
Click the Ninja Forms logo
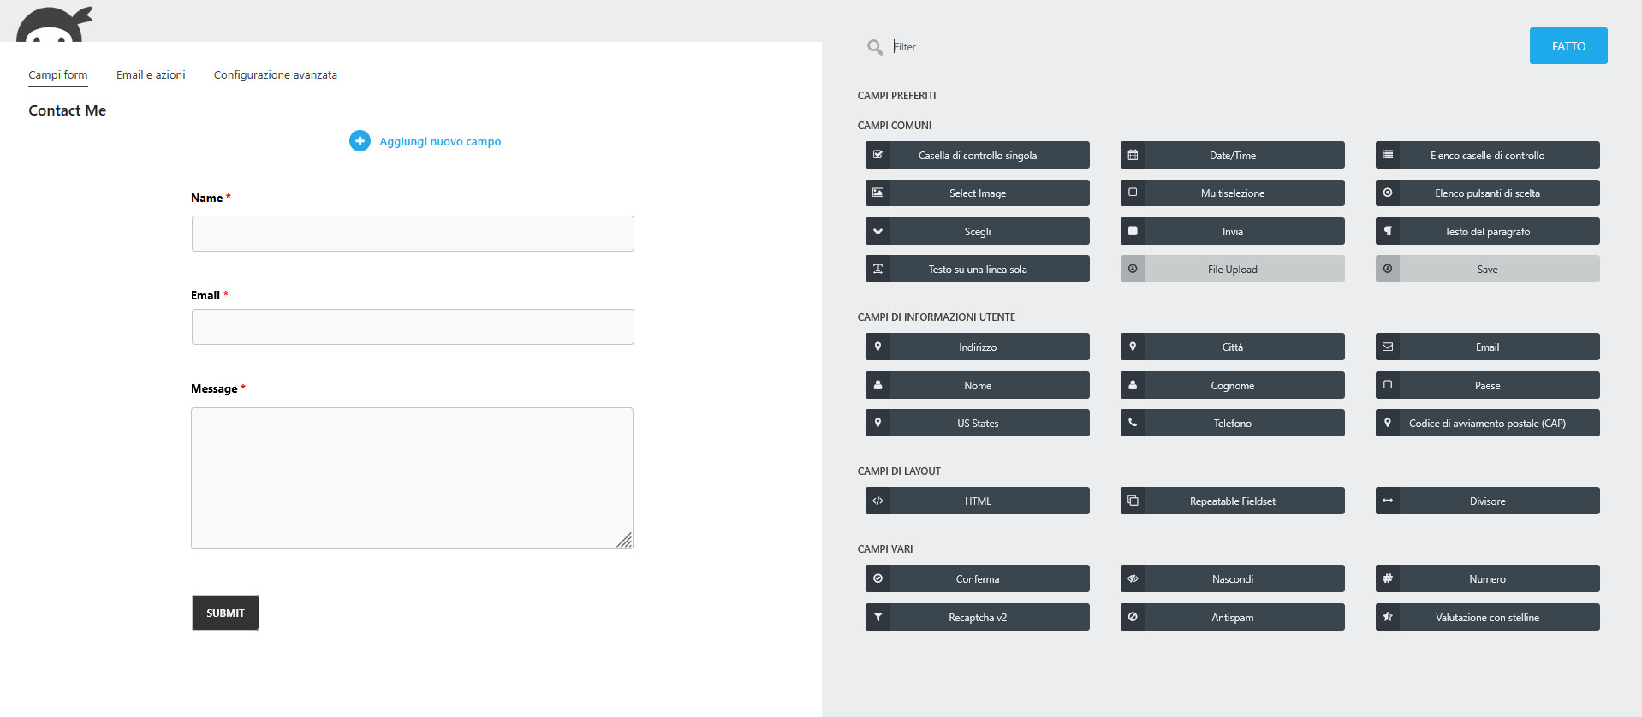click(55, 24)
